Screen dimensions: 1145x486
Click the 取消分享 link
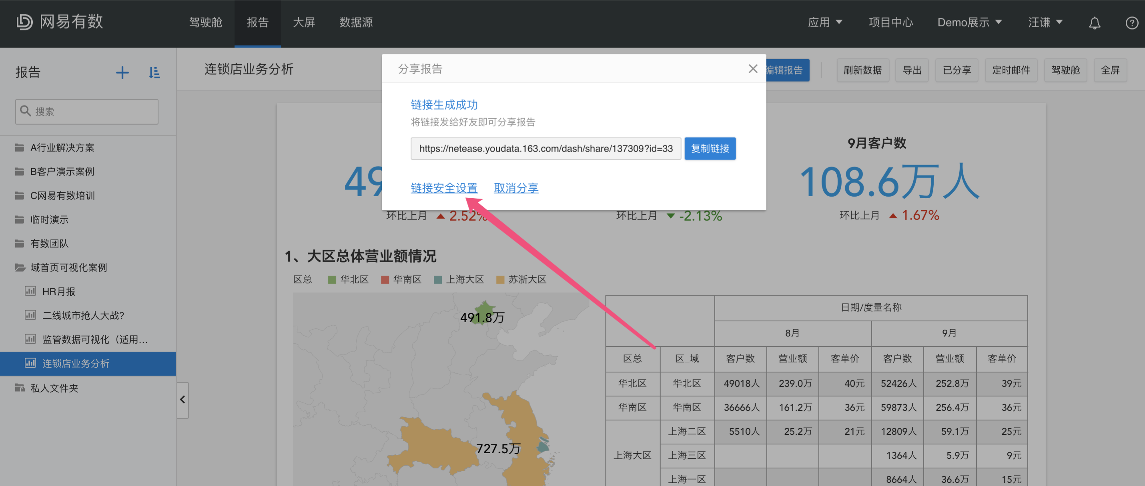[516, 188]
